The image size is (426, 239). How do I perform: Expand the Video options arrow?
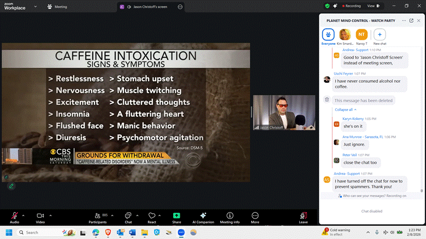[51, 216]
